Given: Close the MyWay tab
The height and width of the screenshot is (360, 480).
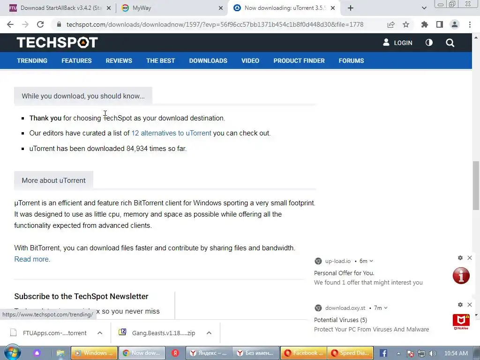Looking at the screenshot, I should point(221,8).
